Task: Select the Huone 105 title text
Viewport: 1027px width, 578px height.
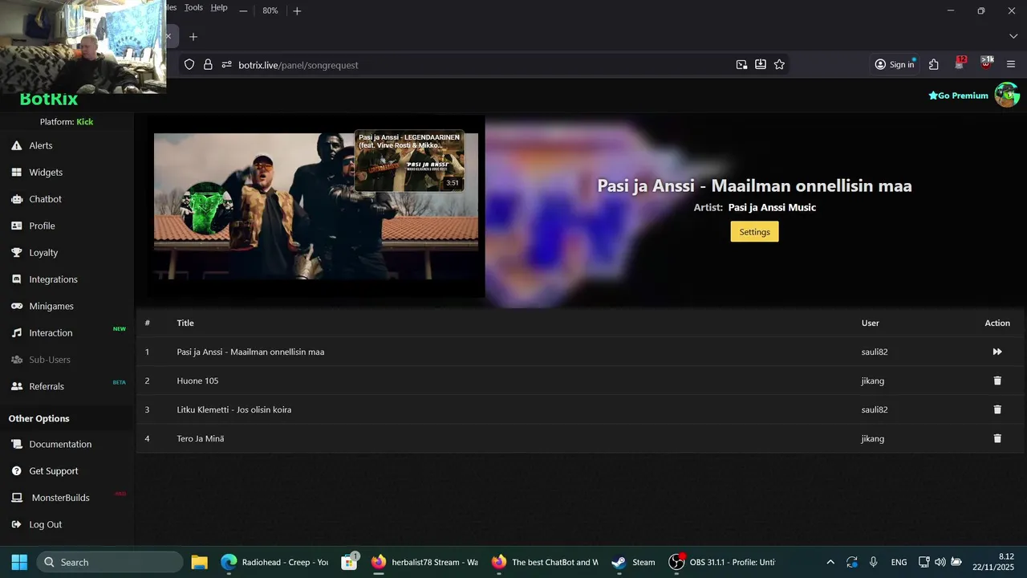Action: tap(197, 381)
